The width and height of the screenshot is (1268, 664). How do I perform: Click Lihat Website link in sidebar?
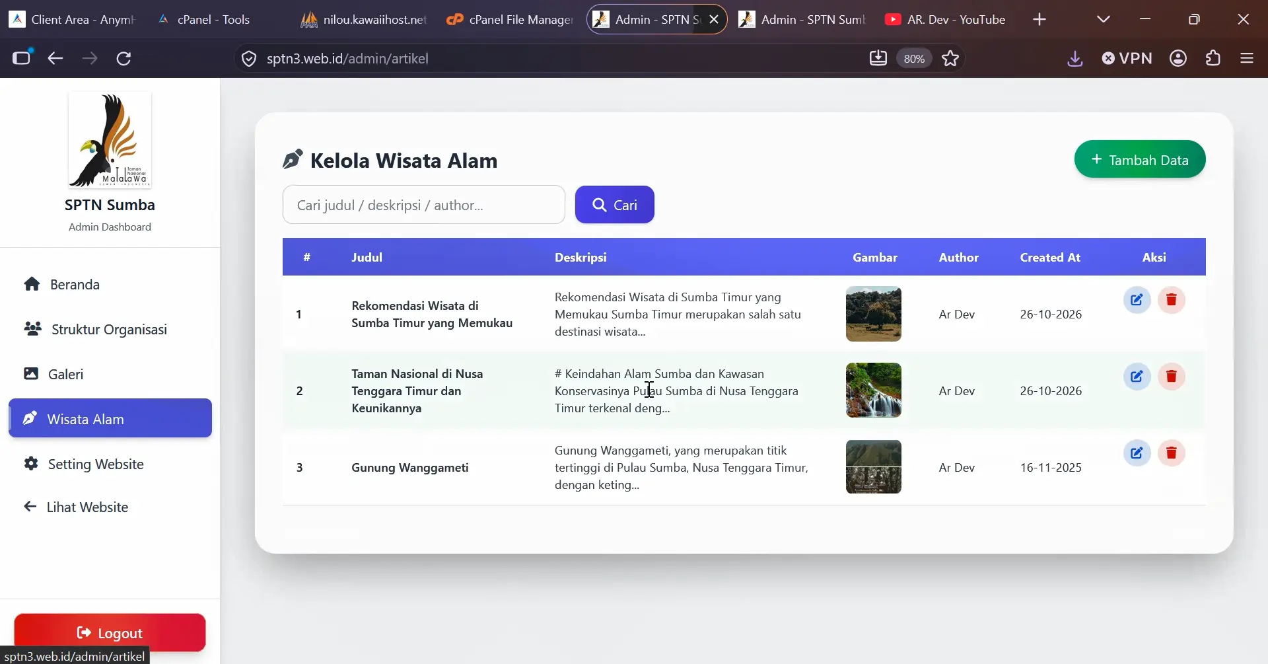110,507
